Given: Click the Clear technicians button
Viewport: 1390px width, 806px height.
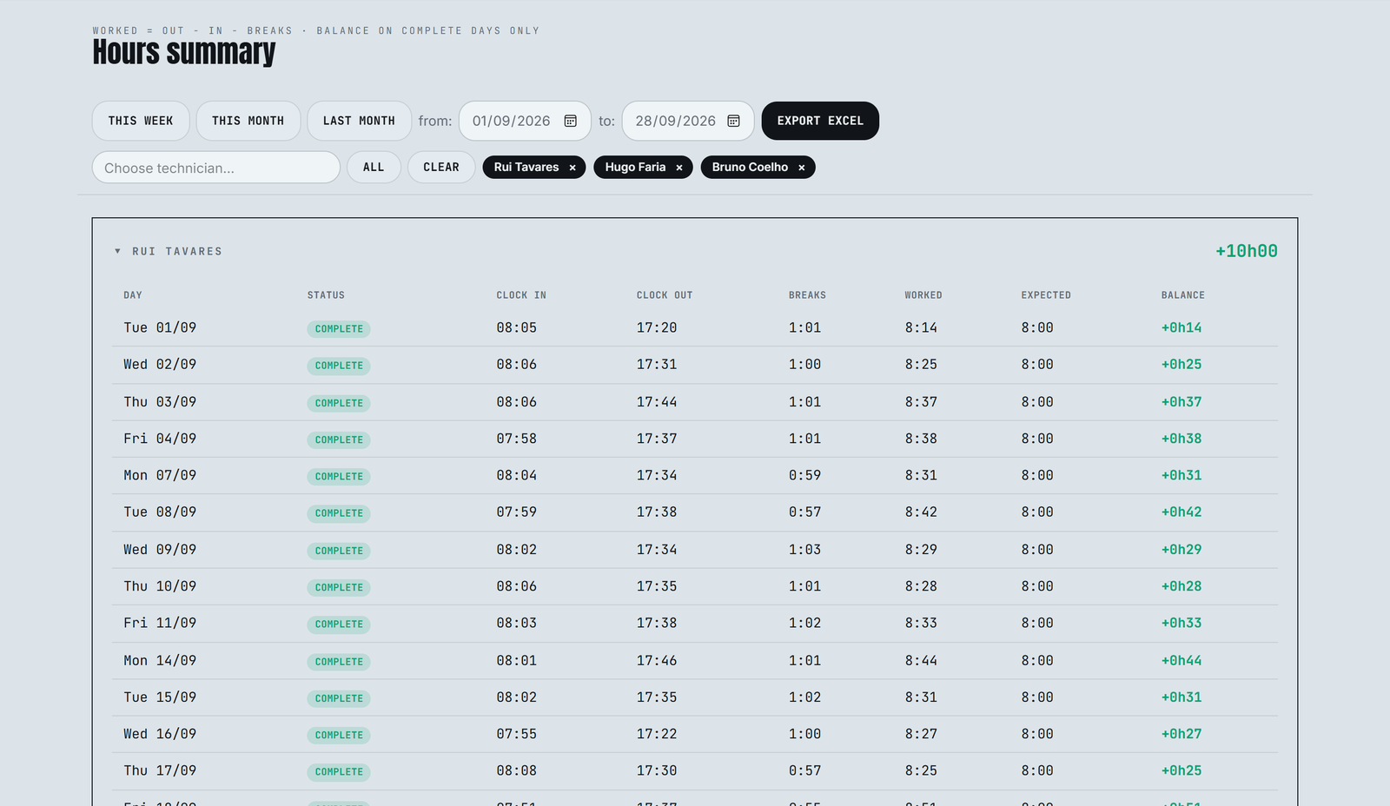Looking at the screenshot, I should coord(441,167).
